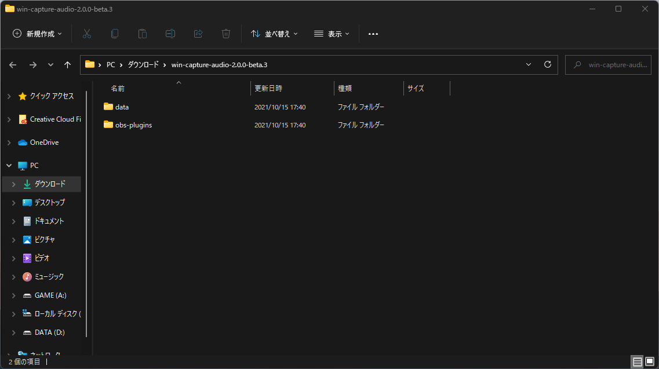The height and width of the screenshot is (369, 659).
Task: Click the Share icon in the toolbar
Action: point(198,34)
